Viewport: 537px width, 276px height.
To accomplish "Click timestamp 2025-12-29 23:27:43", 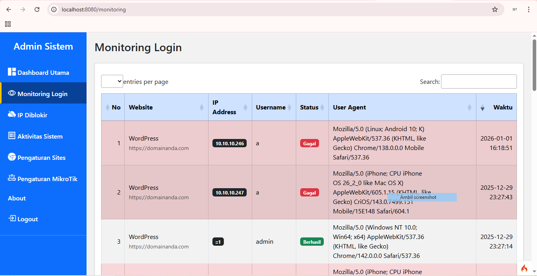I will click(496, 192).
